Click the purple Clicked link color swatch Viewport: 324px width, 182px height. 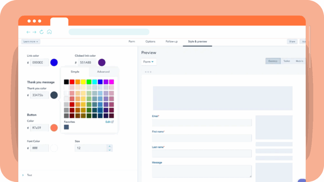tap(102, 62)
